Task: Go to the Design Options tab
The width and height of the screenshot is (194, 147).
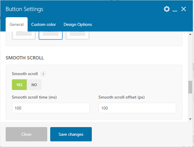Action: (x=78, y=24)
